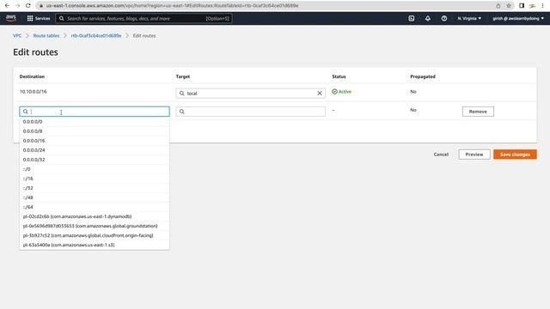Screen dimensions: 550x309
Task: Open the Route tables breadcrumb
Action: pos(46,36)
